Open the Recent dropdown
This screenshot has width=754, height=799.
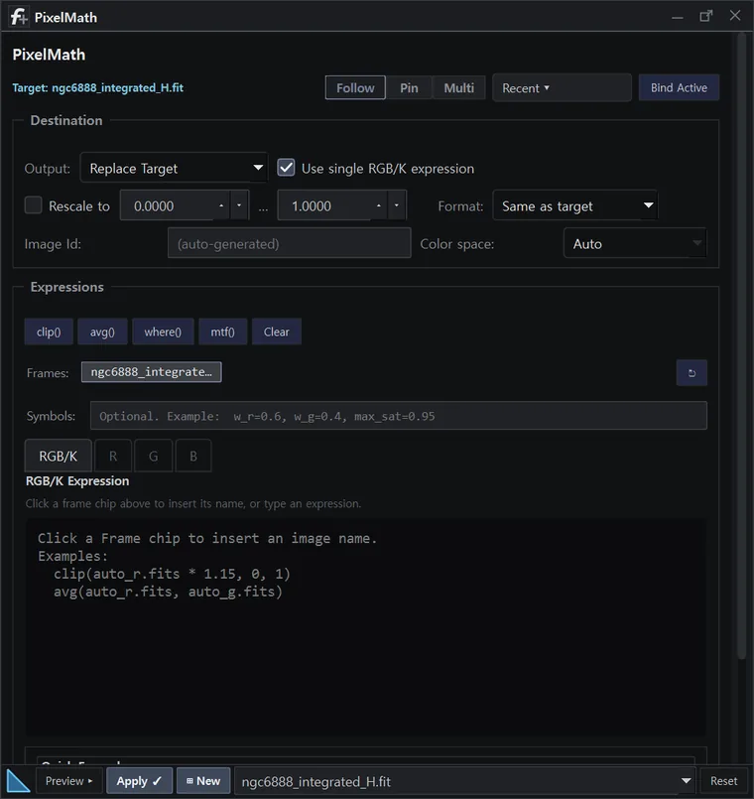pos(562,87)
